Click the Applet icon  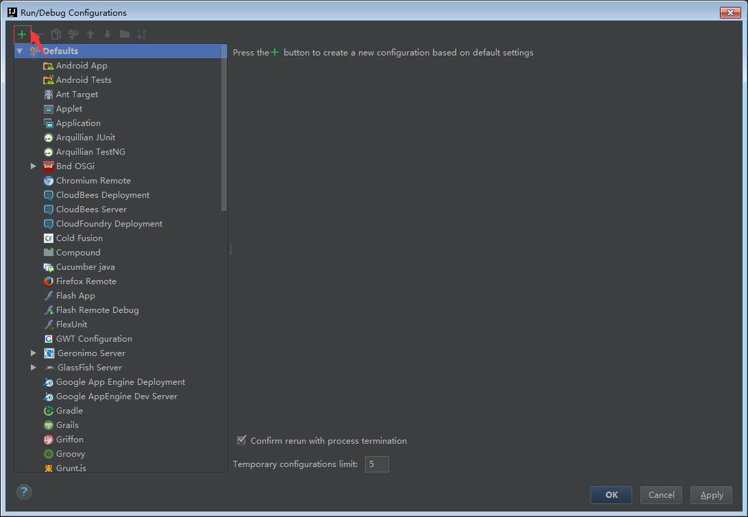[x=48, y=109]
